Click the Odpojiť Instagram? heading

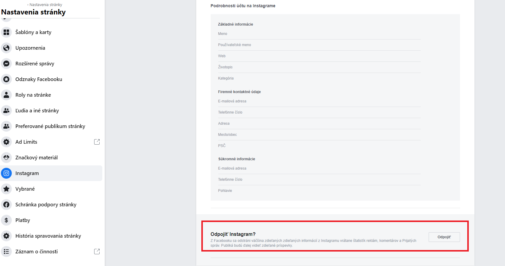click(x=233, y=234)
